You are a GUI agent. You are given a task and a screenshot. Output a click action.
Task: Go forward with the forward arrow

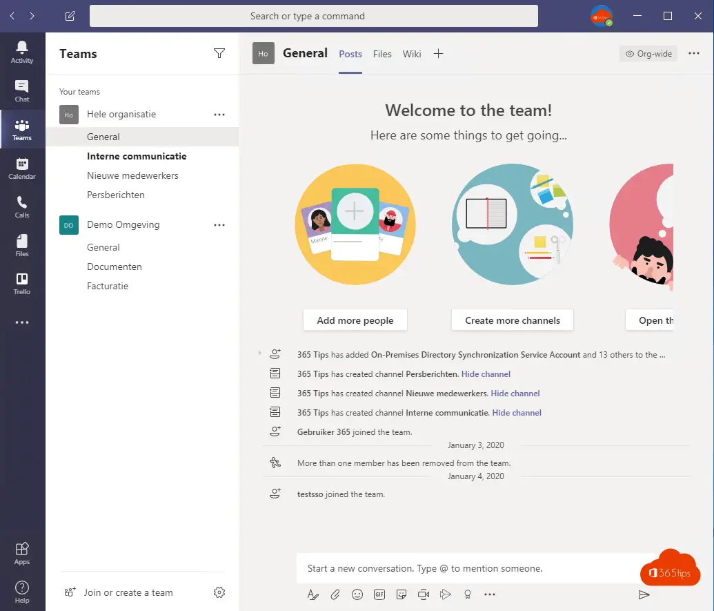(x=32, y=16)
